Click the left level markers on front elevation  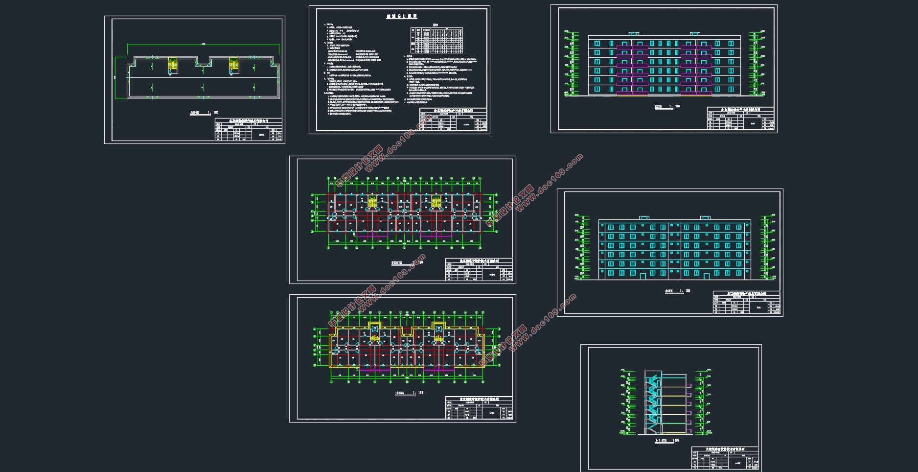571,64
